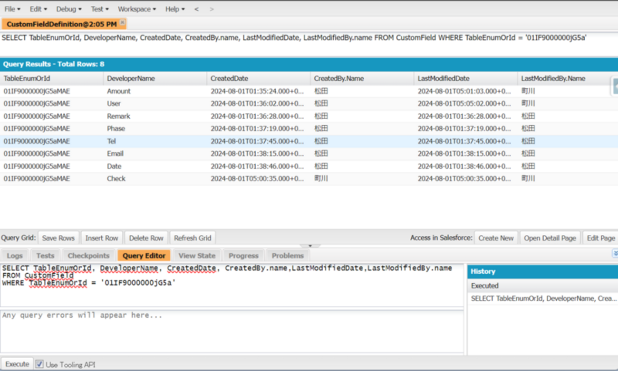Click the Open Detail Page button

(550, 238)
